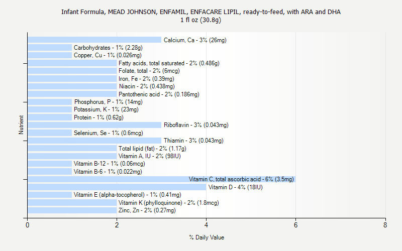Click the 'Zinc, Zn - 2% (0.27mg)' label

[147, 210]
